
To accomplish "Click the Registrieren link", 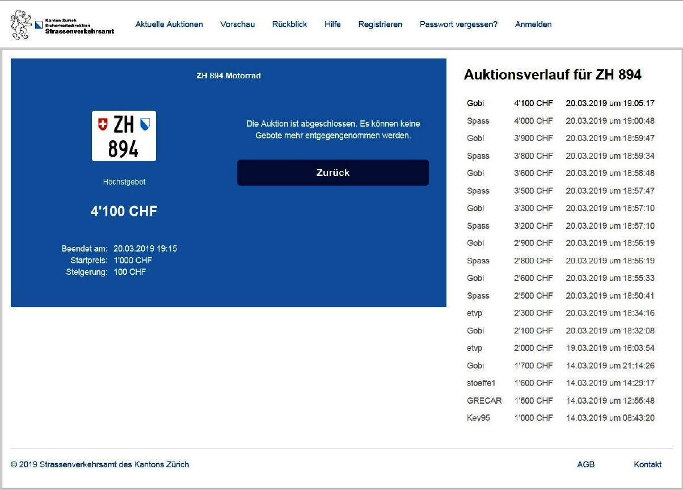I will click(x=380, y=24).
